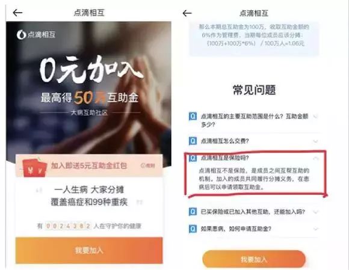
Task: Click Q icon beside 主要互助范围 question
Action: [x=193, y=116]
